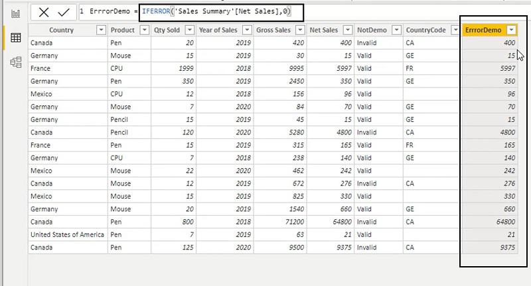Open the Data view table icon

coord(15,38)
